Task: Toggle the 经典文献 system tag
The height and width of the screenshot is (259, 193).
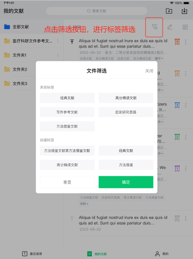Action: click(x=67, y=98)
